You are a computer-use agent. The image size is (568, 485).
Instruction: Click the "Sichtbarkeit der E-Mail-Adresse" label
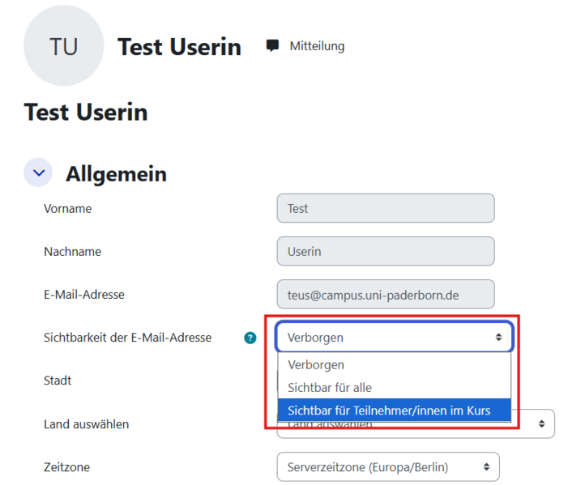127,338
